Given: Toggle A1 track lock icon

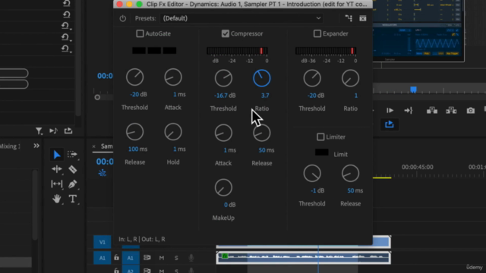Looking at the screenshot, I should coord(116,258).
